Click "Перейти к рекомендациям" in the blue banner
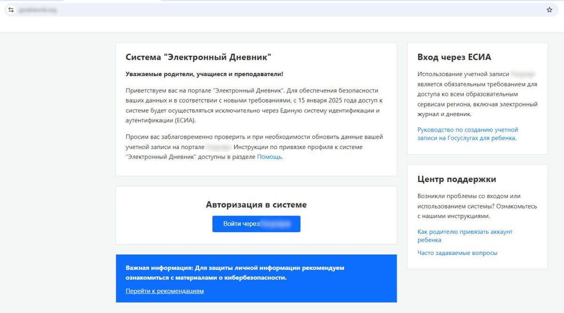 [164, 291]
